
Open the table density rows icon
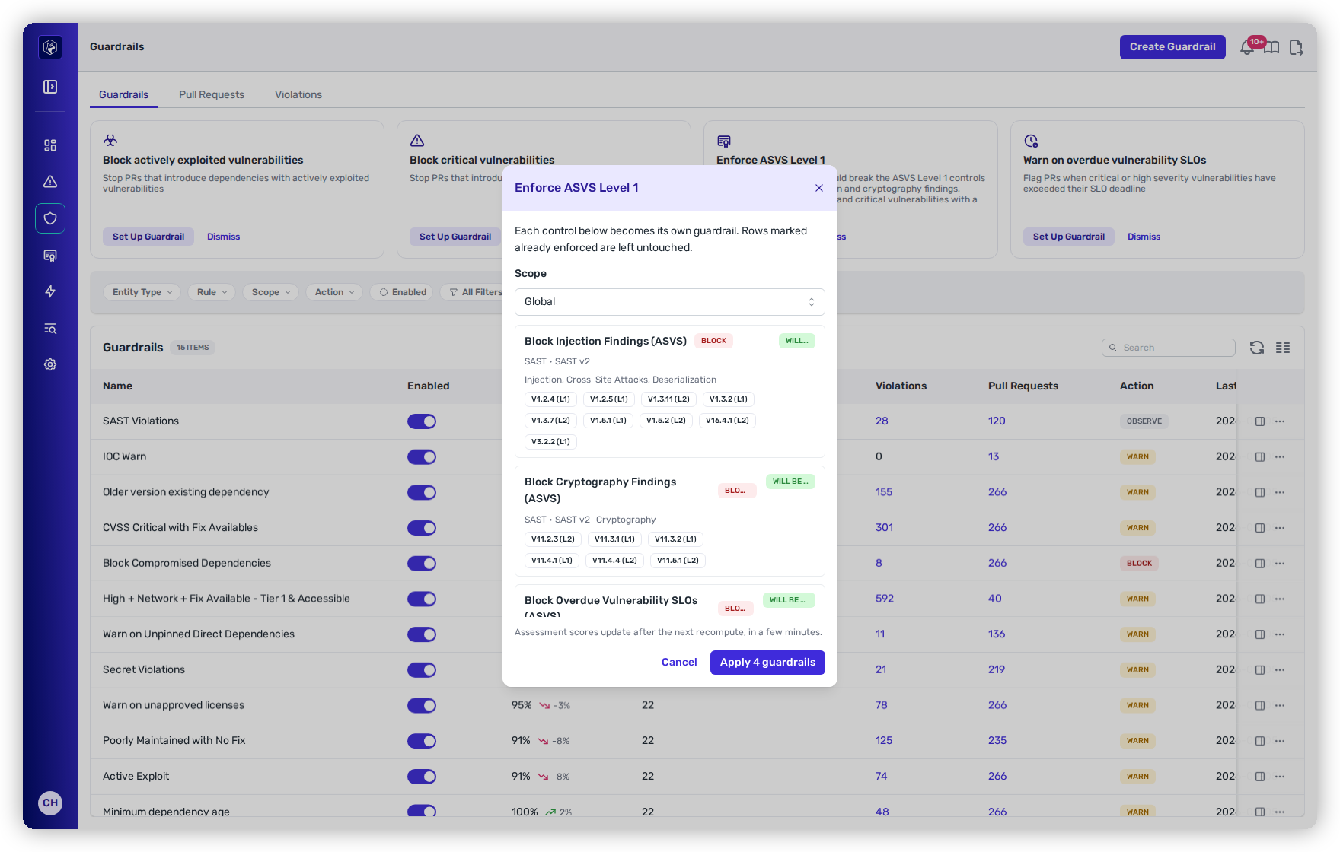click(x=1283, y=348)
